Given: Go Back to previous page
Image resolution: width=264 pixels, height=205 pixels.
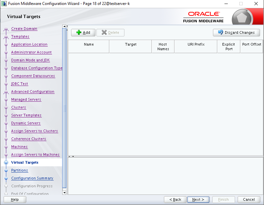Looking at the screenshot, I should pos(175,199).
